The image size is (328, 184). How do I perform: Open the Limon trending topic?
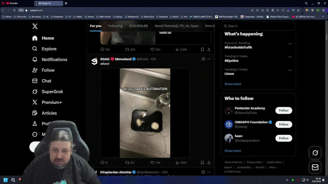click(229, 74)
